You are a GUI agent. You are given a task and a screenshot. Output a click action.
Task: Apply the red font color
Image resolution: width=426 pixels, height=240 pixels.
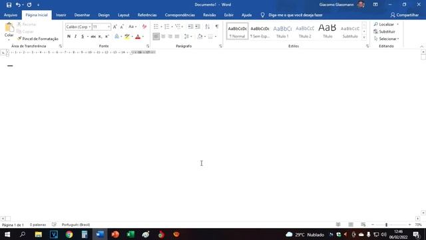[x=138, y=37]
